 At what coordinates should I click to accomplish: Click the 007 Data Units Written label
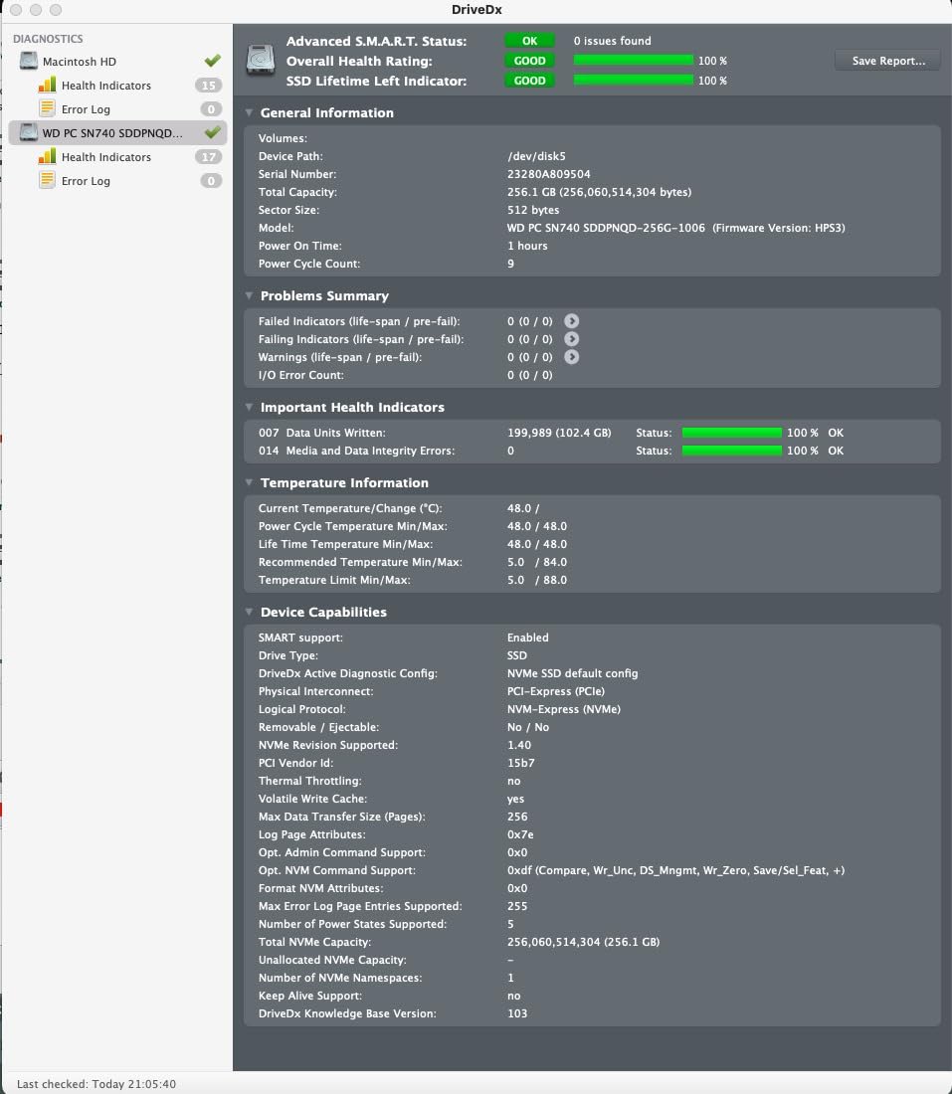coord(321,433)
